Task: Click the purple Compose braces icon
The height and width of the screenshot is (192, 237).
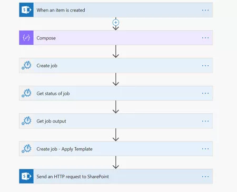Action: point(26,38)
